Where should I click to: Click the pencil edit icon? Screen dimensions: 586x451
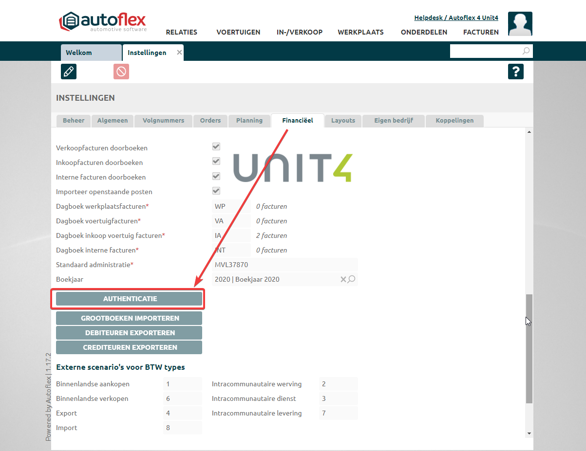(x=69, y=72)
